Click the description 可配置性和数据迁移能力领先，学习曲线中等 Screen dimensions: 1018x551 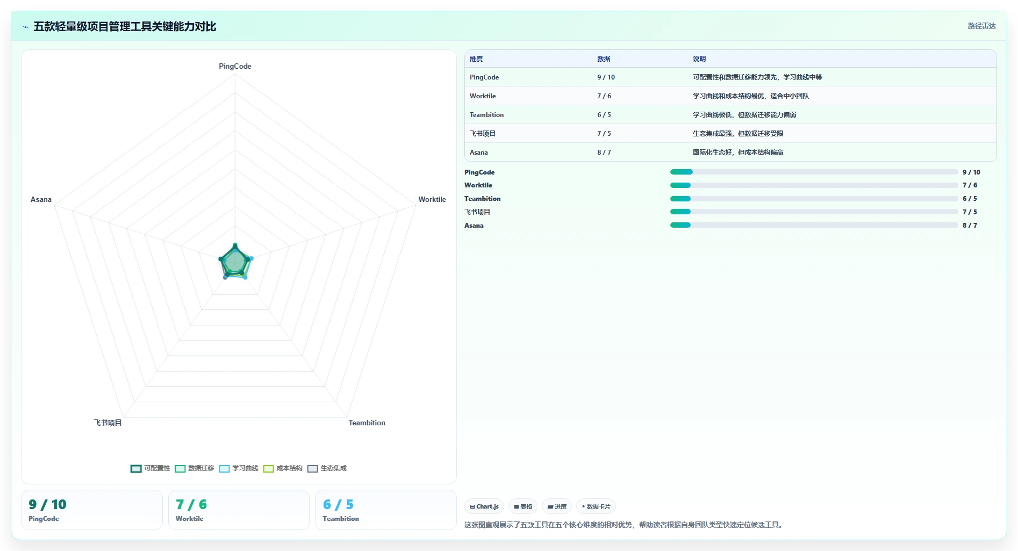[x=757, y=77]
